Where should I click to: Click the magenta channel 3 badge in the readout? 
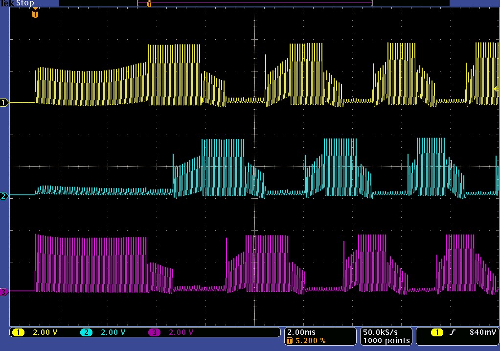tap(154, 332)
